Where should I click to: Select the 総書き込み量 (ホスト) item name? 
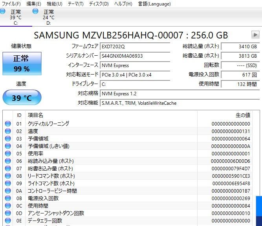pyautogui.click(x=50, y=168)
